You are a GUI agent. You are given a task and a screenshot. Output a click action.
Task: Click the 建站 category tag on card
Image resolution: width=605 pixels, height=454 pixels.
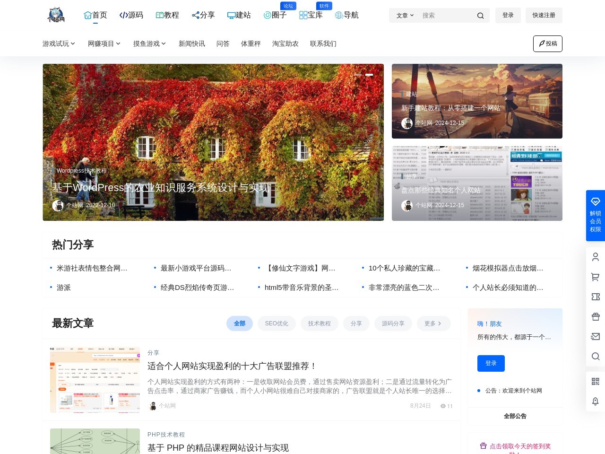(411, 94)
